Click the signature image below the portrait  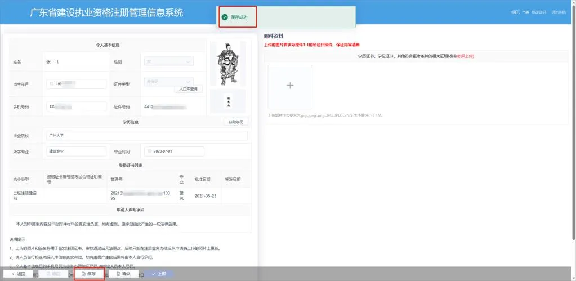click(x=228, y=101)
